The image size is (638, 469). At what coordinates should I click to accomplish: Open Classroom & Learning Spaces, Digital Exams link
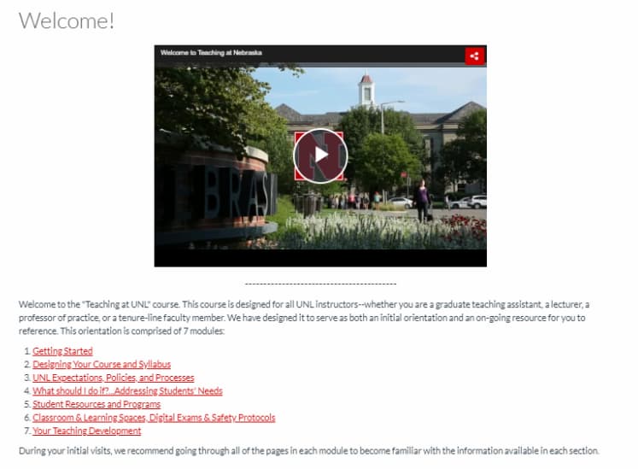154,417
